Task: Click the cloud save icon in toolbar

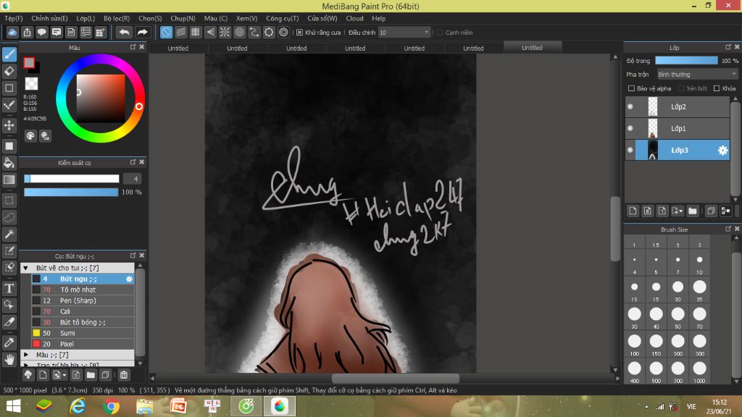Action: (x=12, y=32)
